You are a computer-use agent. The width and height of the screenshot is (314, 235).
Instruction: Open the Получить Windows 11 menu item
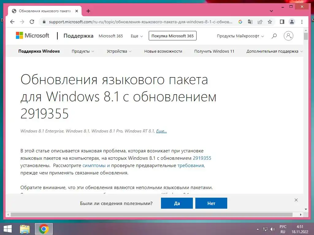coord(214,51)
